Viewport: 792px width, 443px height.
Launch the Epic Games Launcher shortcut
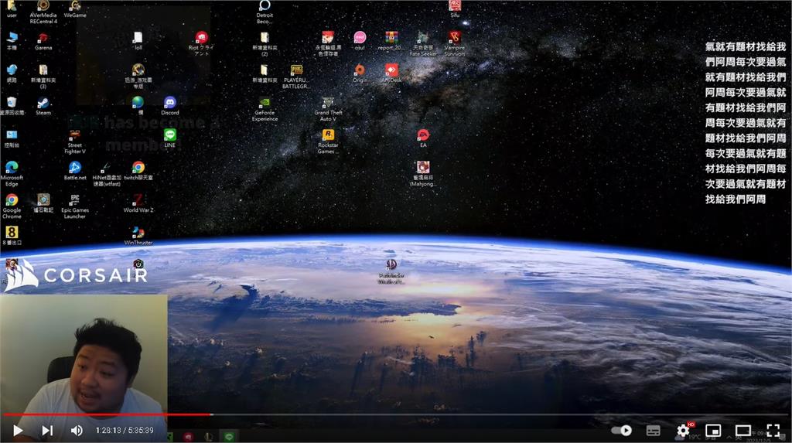tap(75, 206)
